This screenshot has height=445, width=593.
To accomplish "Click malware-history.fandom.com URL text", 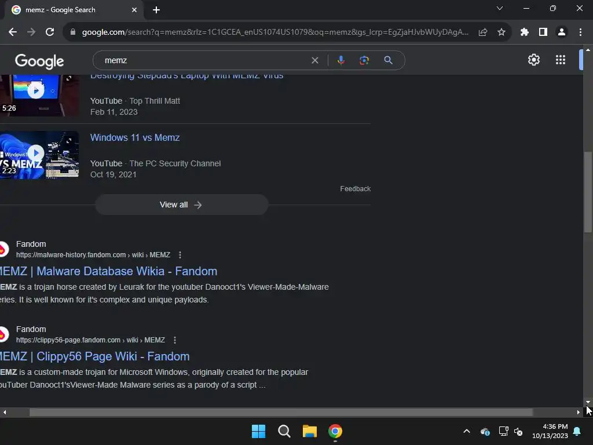I will (x=93, y=255).
